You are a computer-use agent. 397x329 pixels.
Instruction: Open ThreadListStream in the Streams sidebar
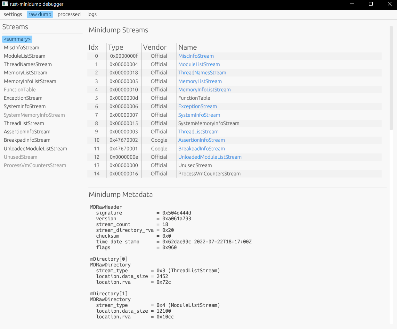(x=24, y=123)
